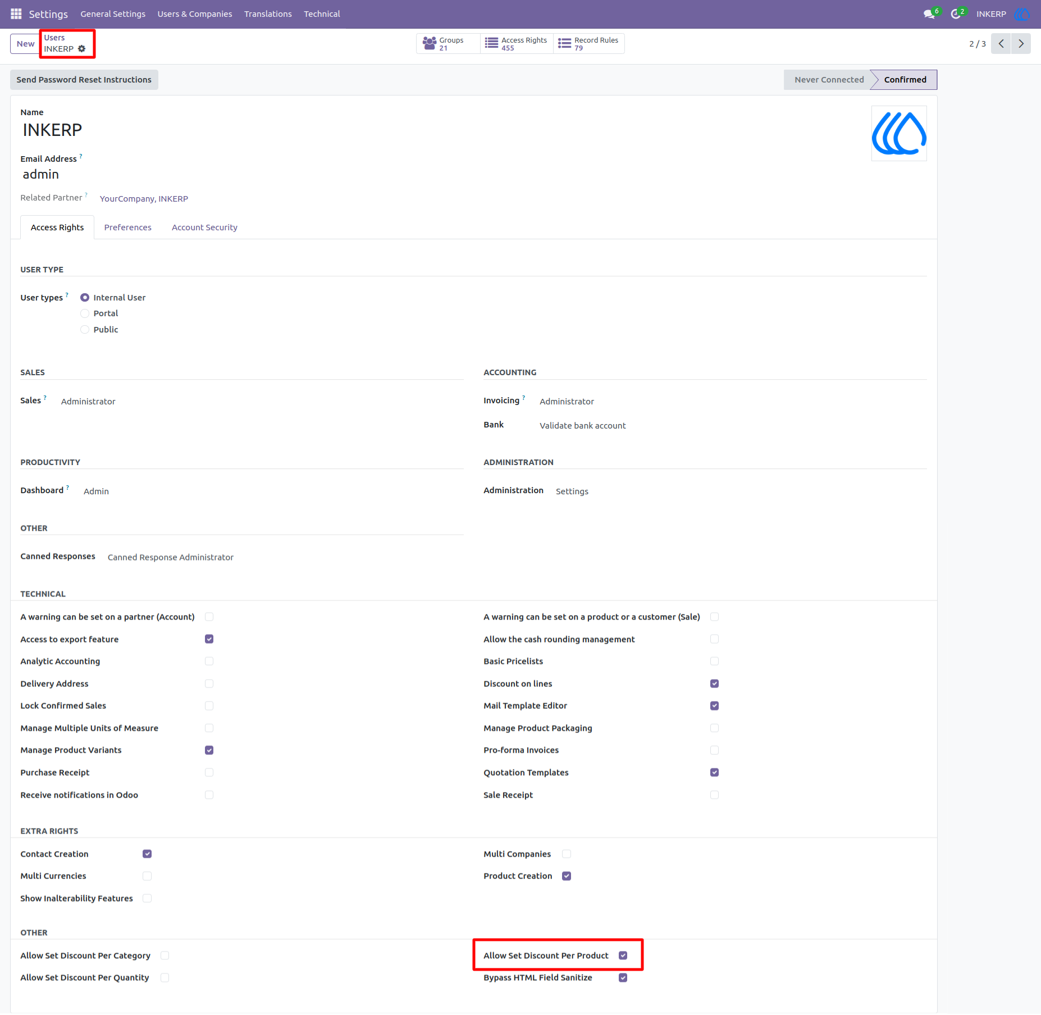Switch to the Preferences tab
Viewport: 1041px width, 1015px height.
coord(127,227)
